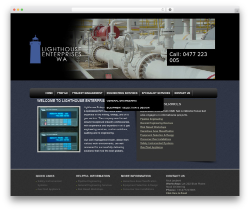Viewport: 250px width, 211px height.
Task: Open Gas Fired Appliance link in services panel
Action: pos(151,147)
